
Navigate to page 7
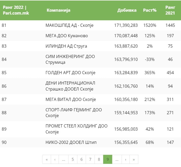tap(90, 159)
